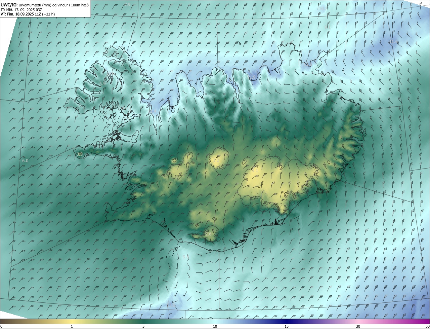The height and width of the screenshot is (329, 430).
Task: Click the '15' label on the color scale
Action: pos(287,326)
